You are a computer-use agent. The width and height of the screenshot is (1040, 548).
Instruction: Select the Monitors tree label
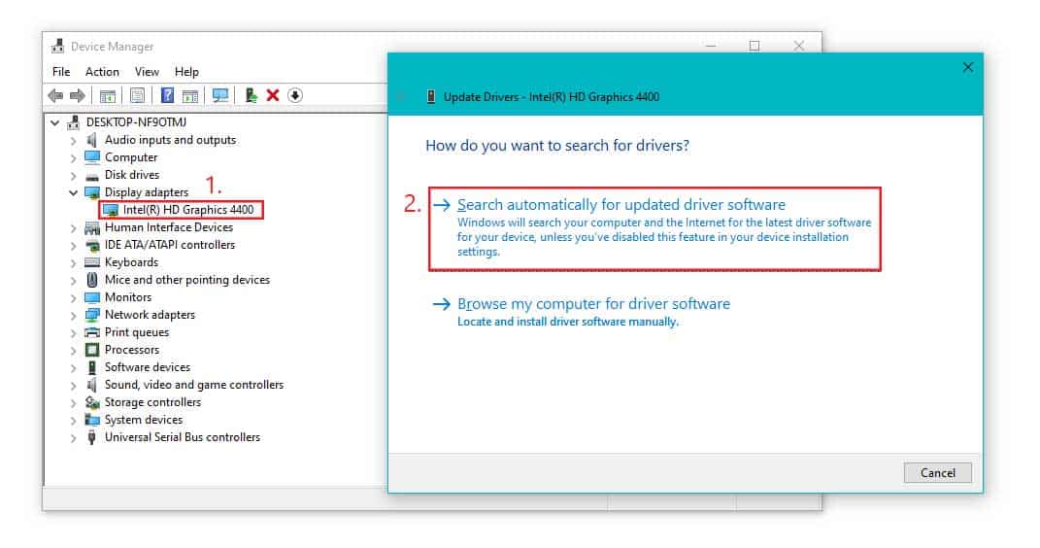[128, 297]
